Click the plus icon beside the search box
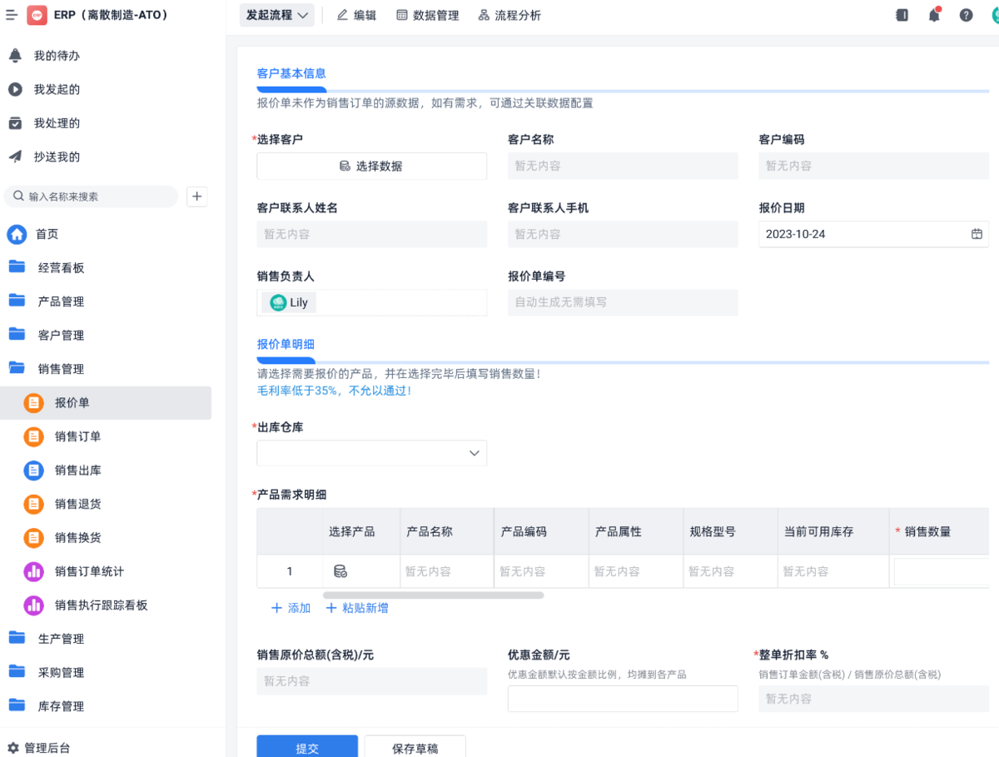This screenshot has height=757, width=999. [197, 197]
